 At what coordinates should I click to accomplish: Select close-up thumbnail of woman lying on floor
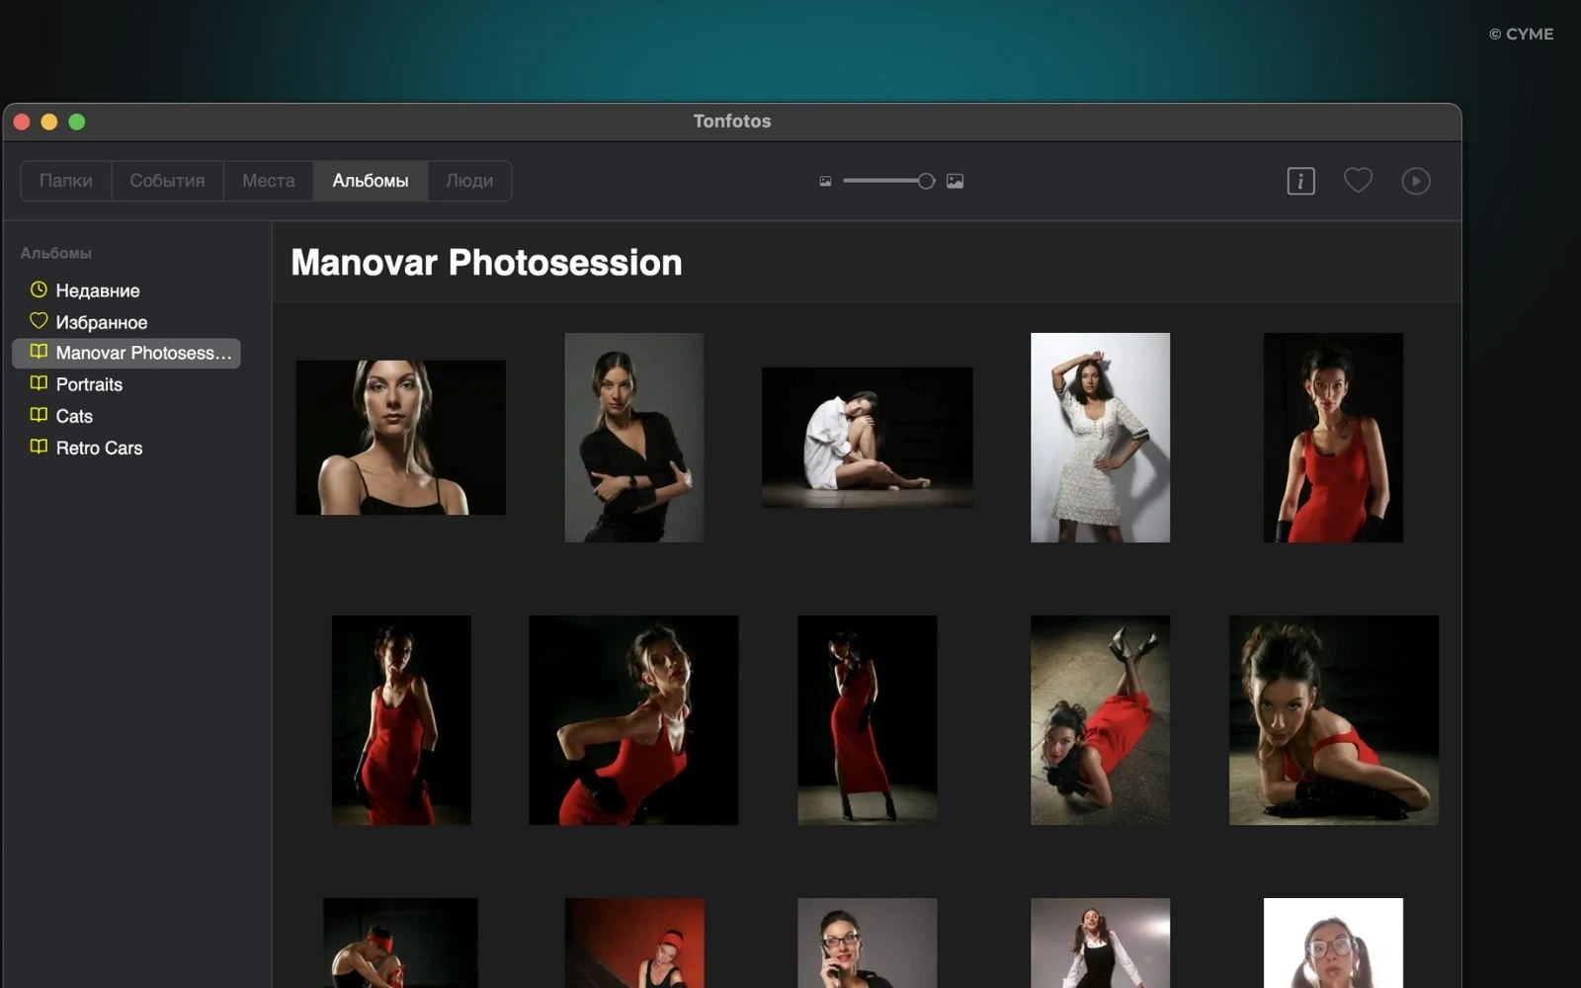1334,720
